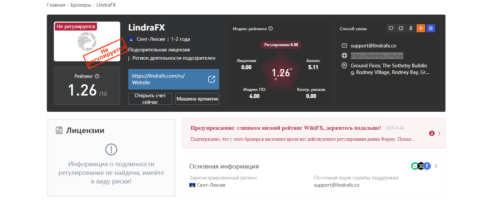Click Открыть счет сейчас
Image resolution: width=486 pixels, height=204 pixels.
(150, 99)
